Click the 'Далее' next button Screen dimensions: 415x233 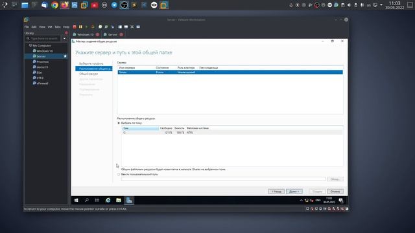point(294,192)
